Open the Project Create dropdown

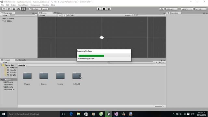tap(5, 62)
